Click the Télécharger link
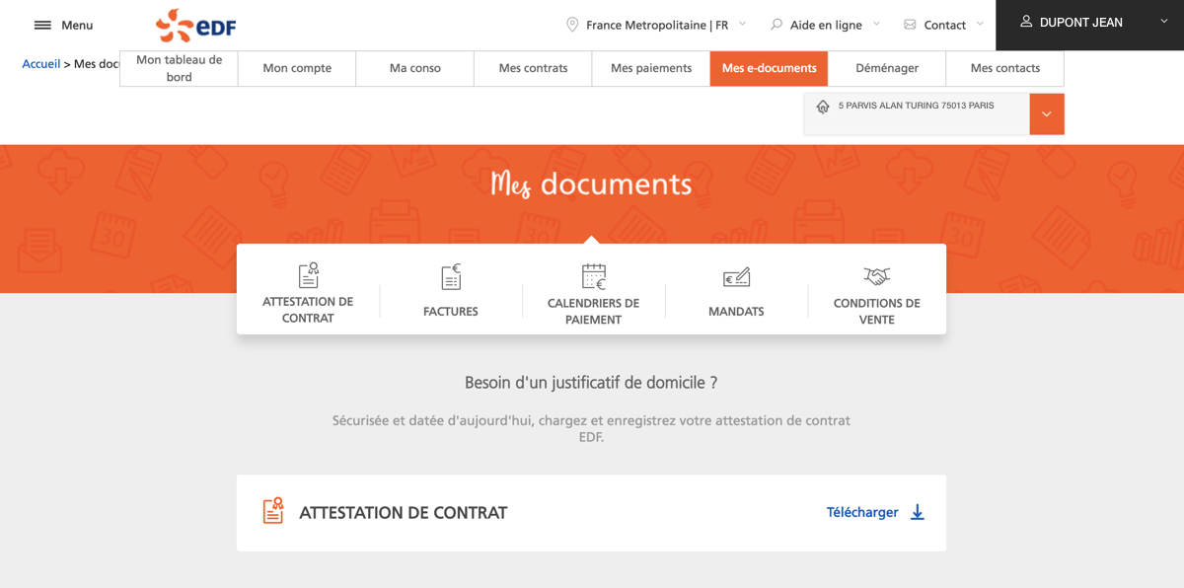1184x588 pixels. pyautogui.click(x=862, y=512)
